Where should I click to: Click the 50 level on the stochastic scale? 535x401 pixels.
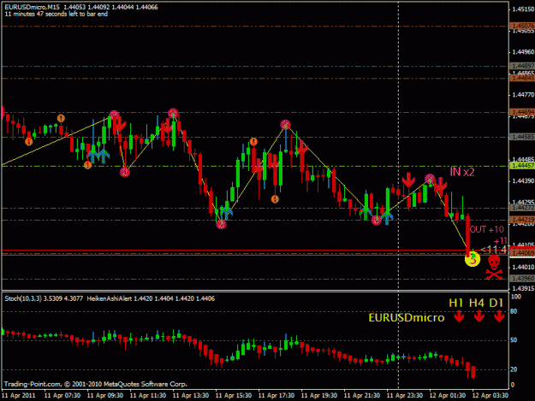(x=514, y=340)
